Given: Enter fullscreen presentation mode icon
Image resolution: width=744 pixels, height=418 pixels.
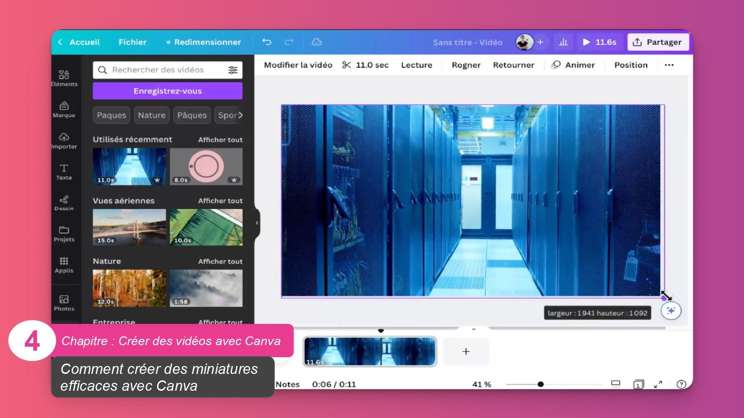Looking at the screenshot, I should point(658,384).
